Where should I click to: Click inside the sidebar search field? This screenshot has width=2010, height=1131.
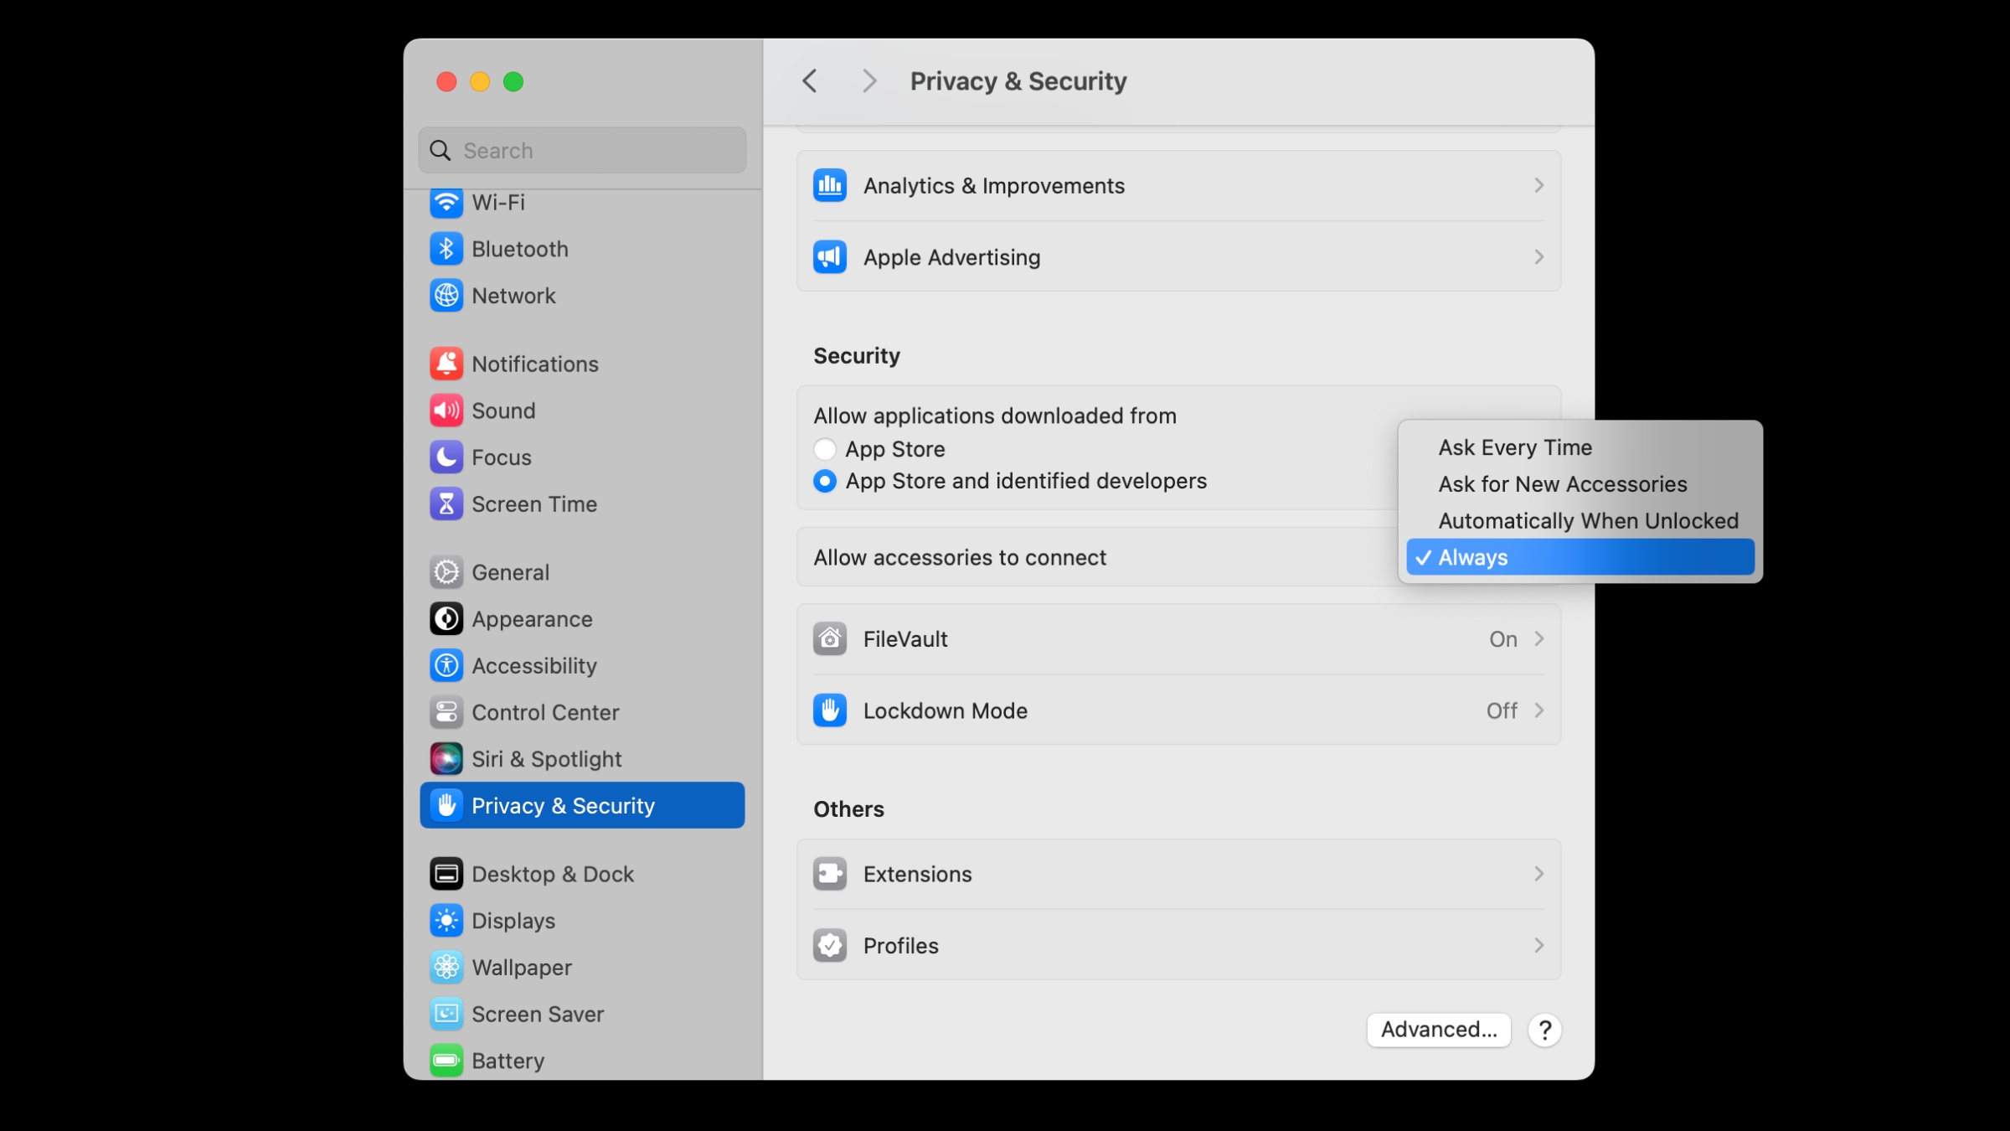[x=581, y=150]
